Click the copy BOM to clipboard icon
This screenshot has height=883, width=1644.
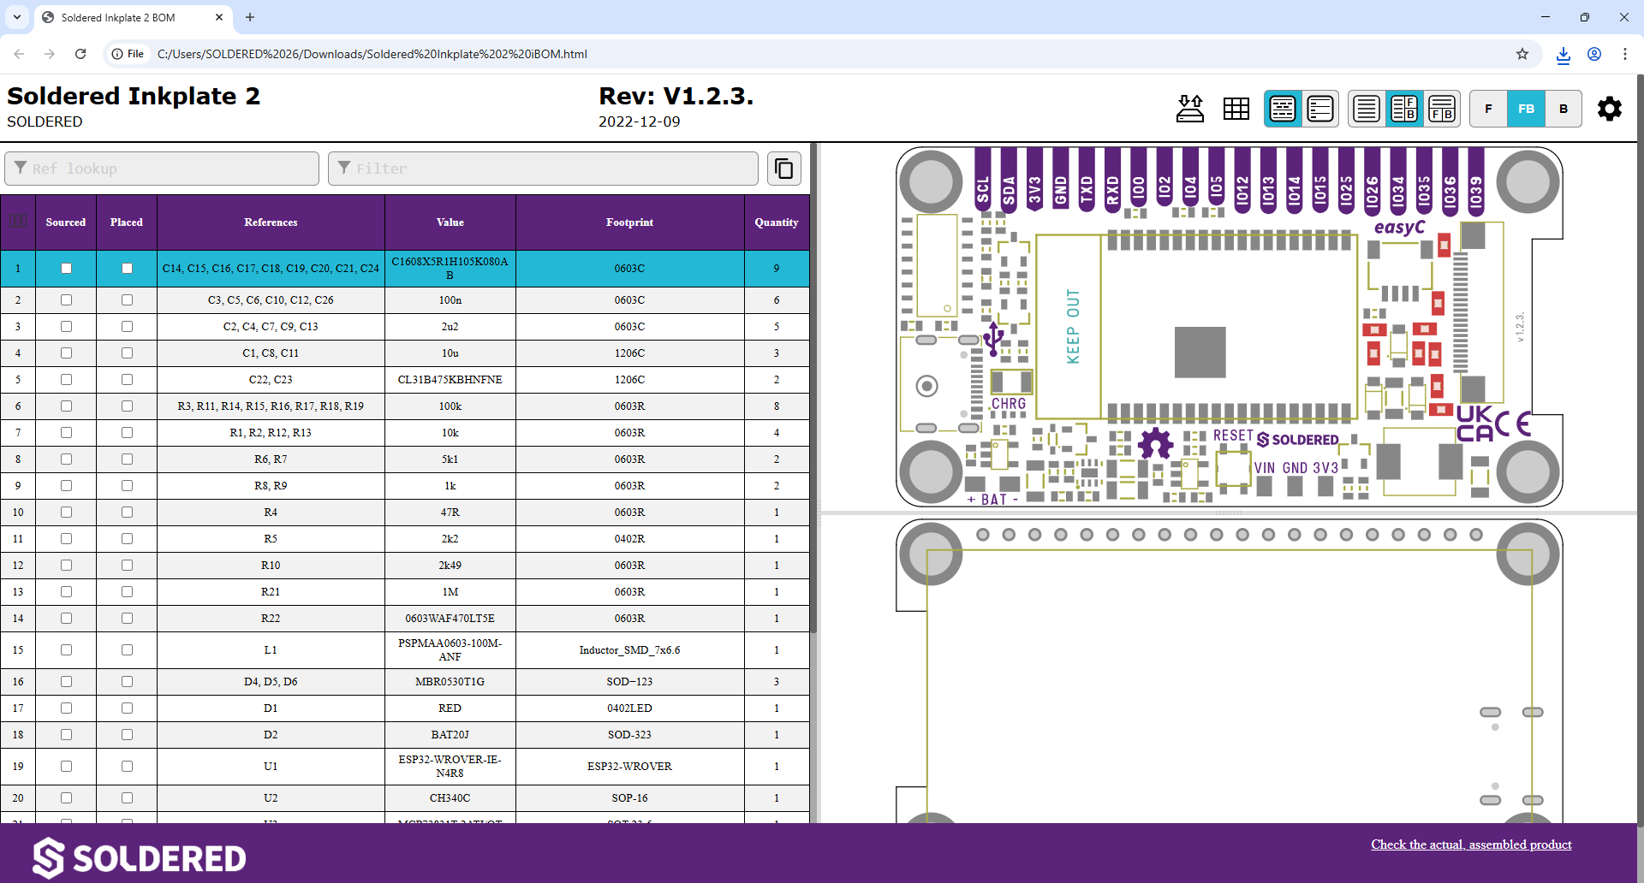(x=783, y=169)
